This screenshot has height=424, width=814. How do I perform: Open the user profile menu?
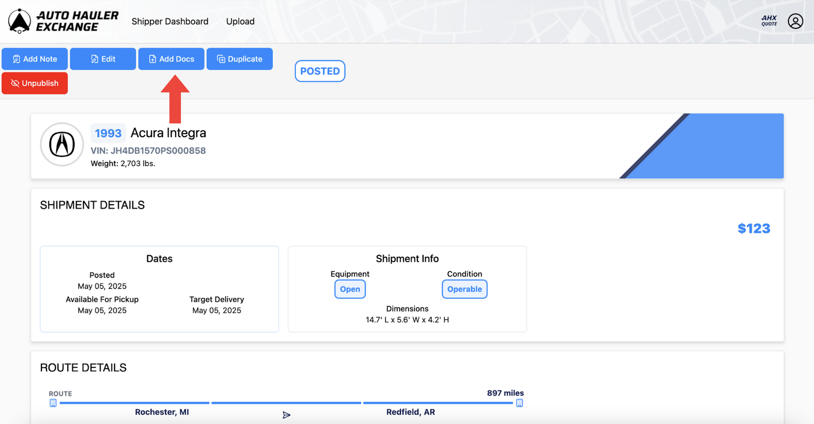[795, 21]
